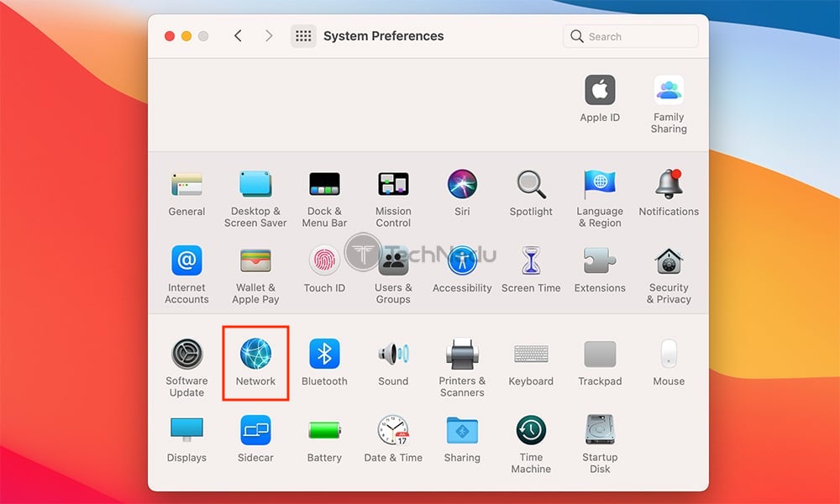840x504 pixels.
Task: Open the General preferences pane
Action: (x=186, y=184)
